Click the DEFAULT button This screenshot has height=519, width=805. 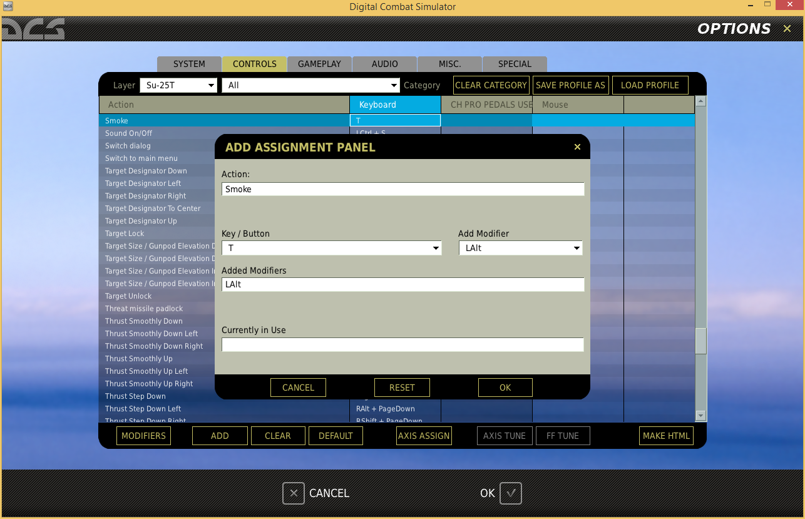[x=336, y=436]
